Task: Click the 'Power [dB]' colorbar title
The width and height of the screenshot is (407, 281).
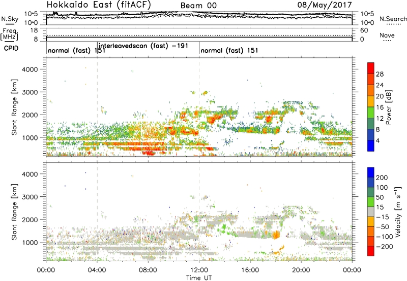Action: click(x=388, y=107)
